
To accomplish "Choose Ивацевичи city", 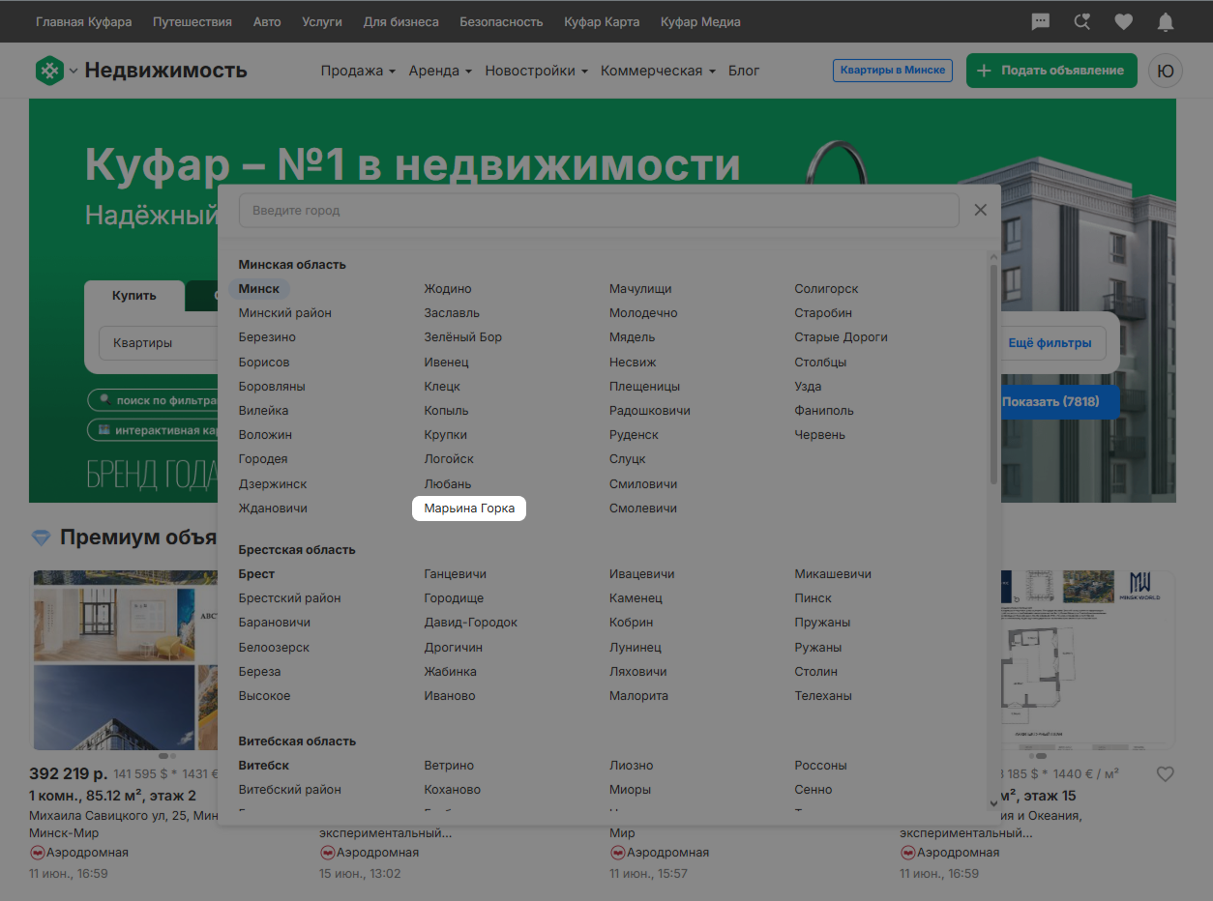I will pyautogui.click(x=641, y=574).
